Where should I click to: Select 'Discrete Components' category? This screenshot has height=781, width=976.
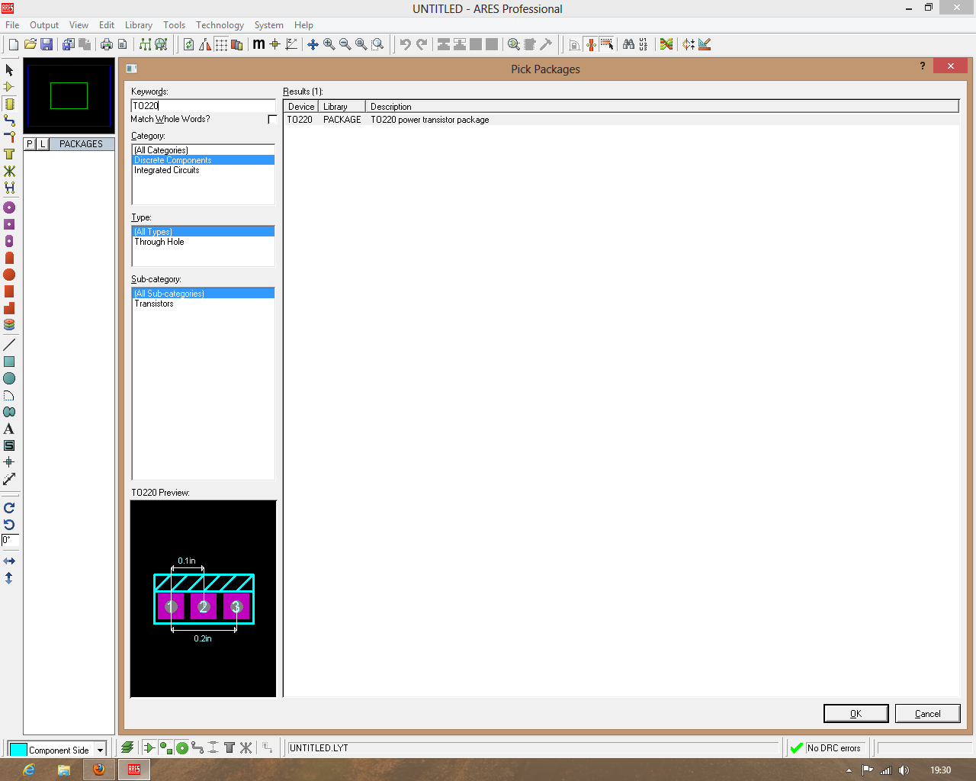203,160
